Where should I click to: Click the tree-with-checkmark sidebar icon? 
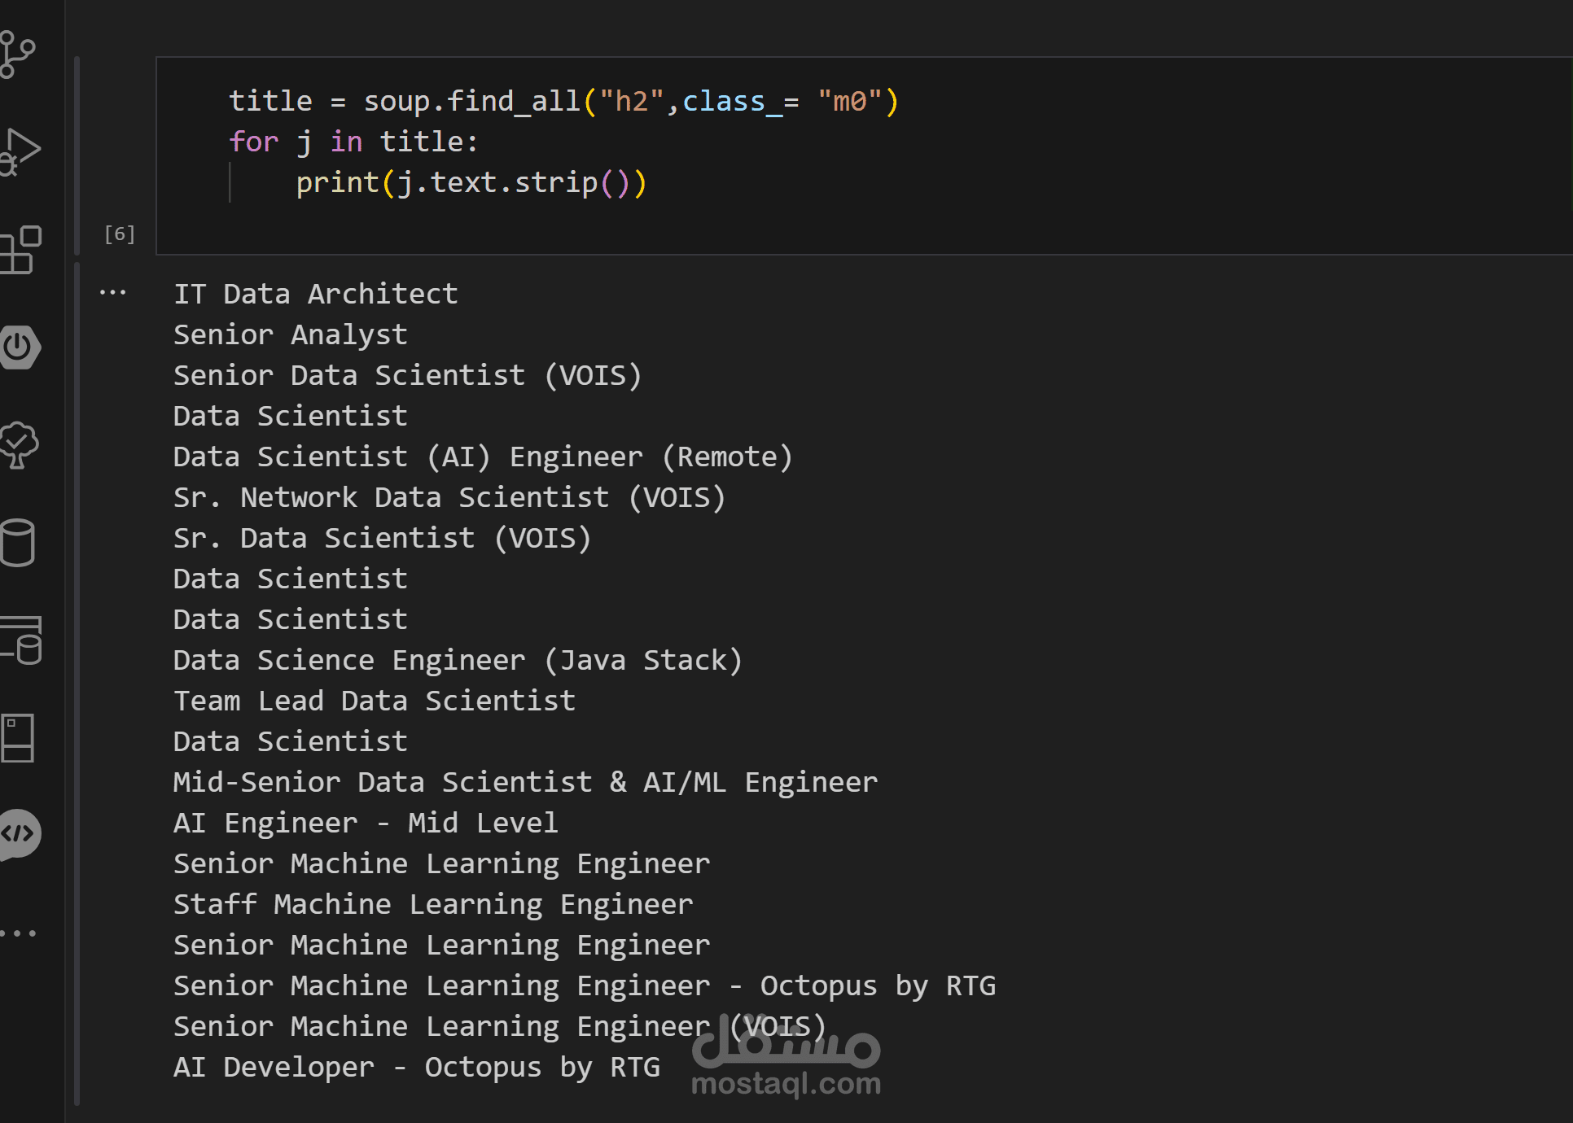20,445
